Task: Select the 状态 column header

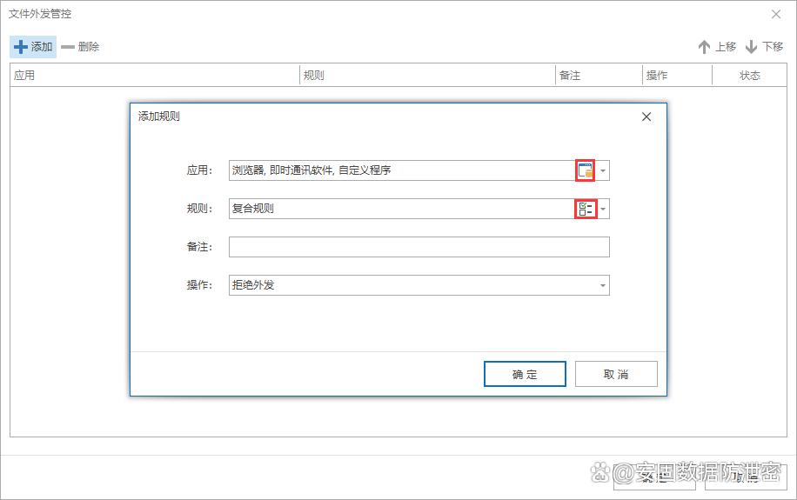Action: pyautogui.click(x=749, y=76)
